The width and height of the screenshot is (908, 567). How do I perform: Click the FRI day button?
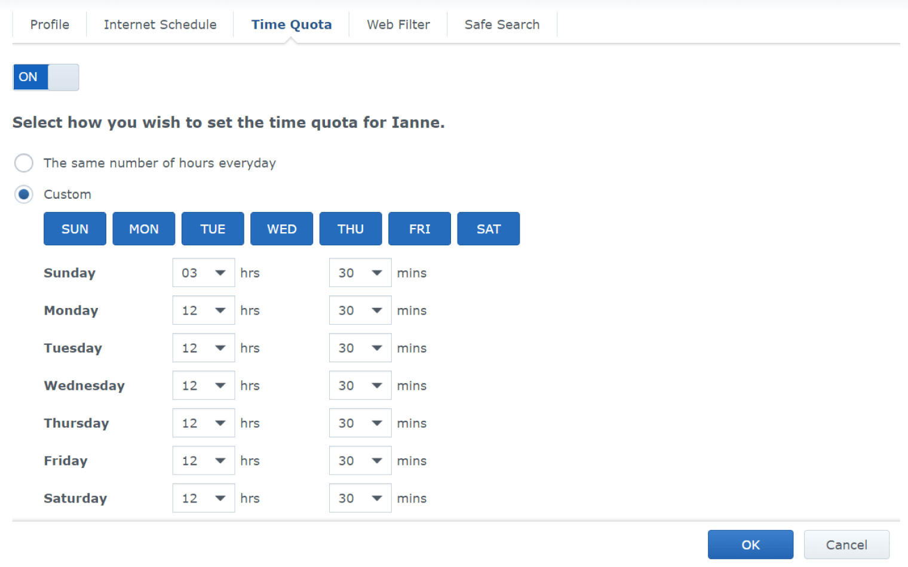(x=419, y=229)
